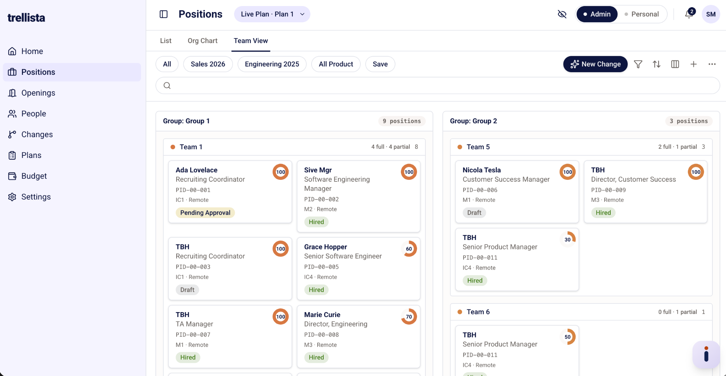Open the Live Plan · Plan 1 dropdown

(272, 14)
